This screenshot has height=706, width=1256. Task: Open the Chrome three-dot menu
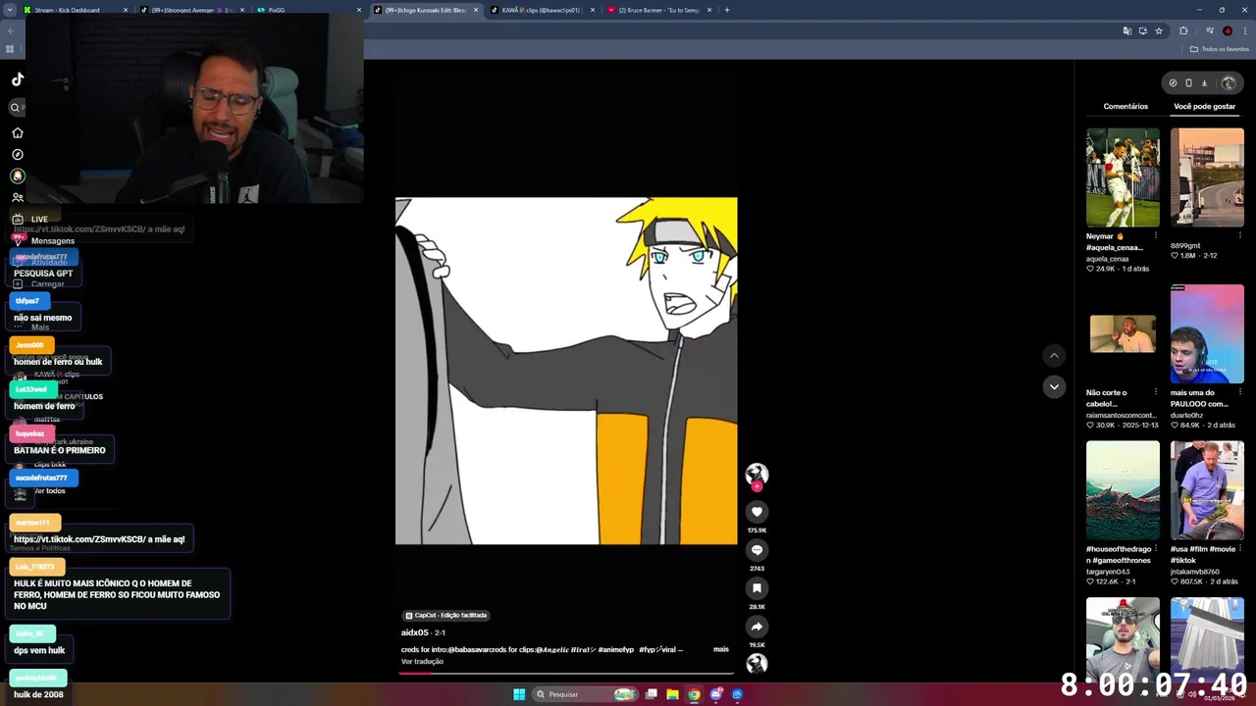(1244, 30)
